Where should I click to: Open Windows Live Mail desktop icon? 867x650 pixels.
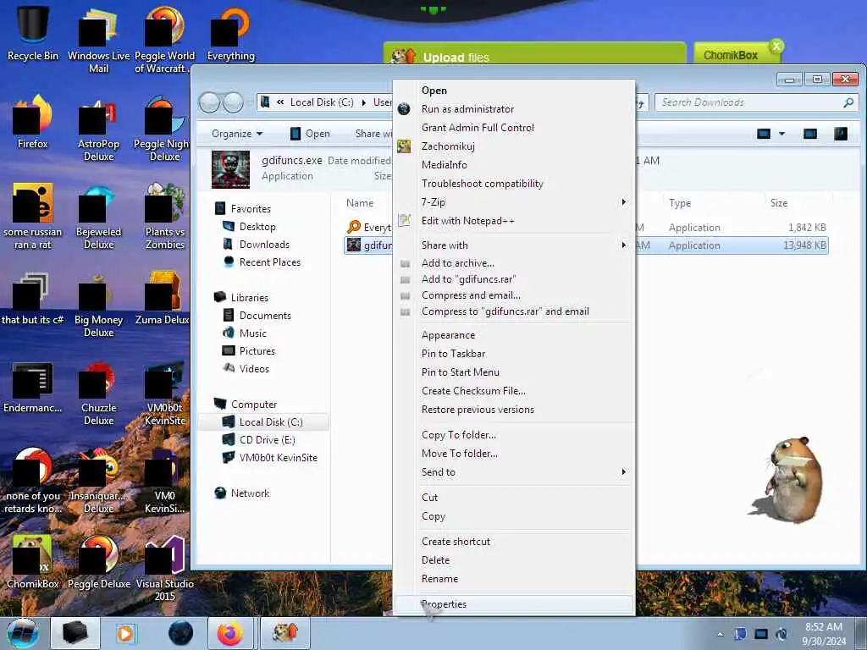(x=98, y=40)
